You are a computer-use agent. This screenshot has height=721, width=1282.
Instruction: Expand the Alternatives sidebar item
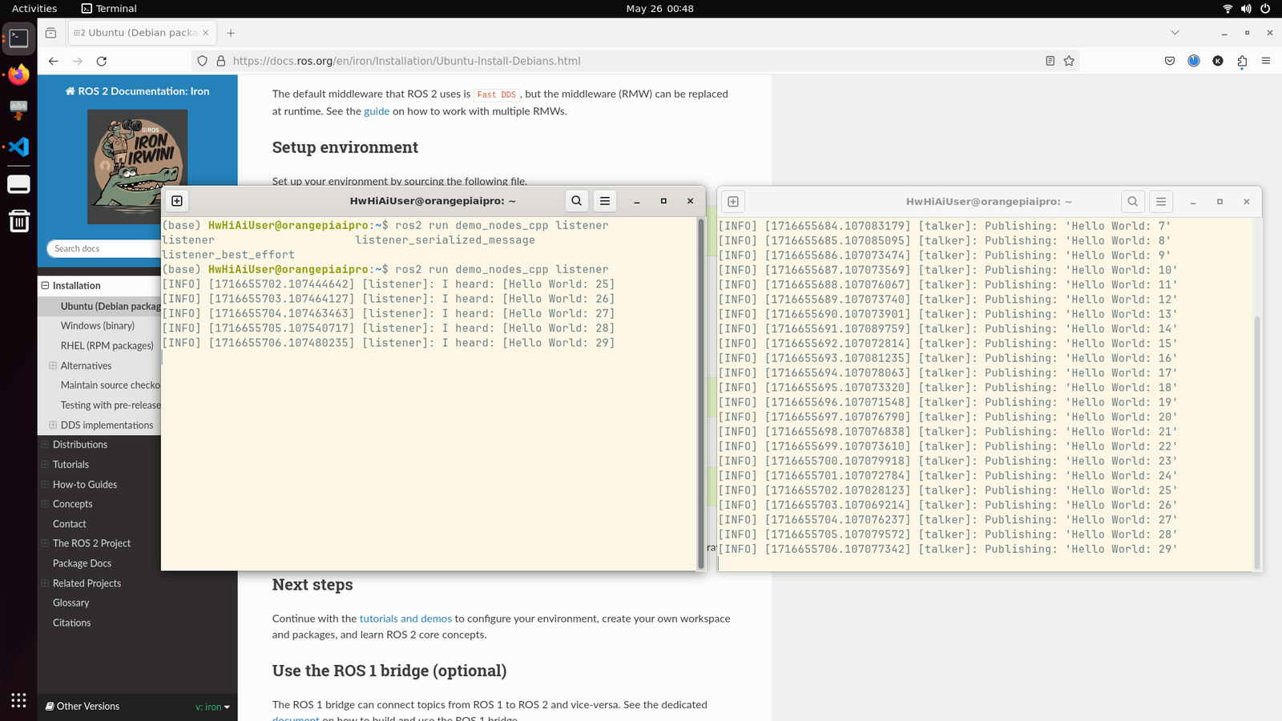point(53,365)
